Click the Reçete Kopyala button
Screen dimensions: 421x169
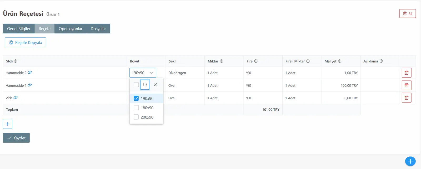[x=26, y=42]
